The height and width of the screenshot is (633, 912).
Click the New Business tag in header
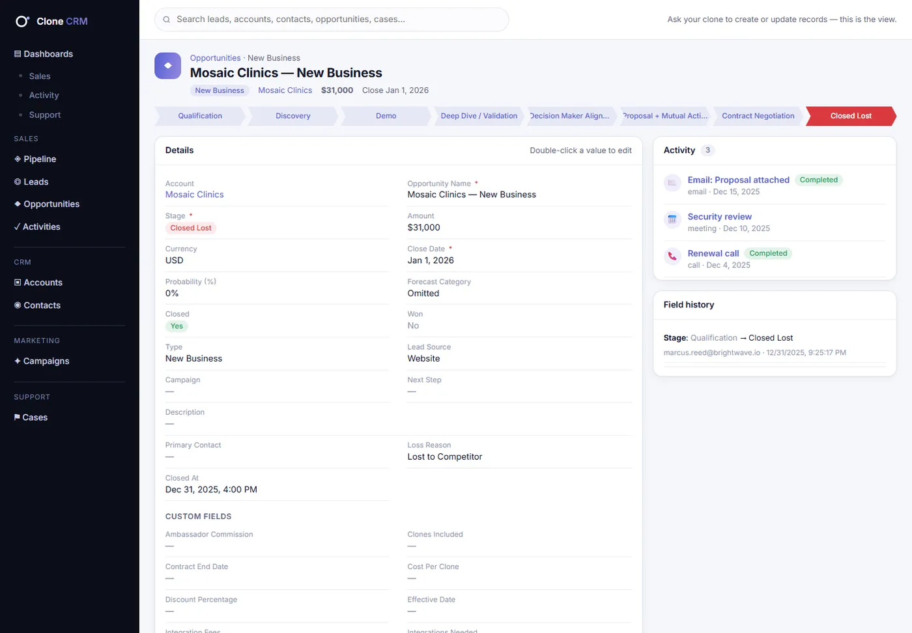pyautogui.click(x=220, y=91)
